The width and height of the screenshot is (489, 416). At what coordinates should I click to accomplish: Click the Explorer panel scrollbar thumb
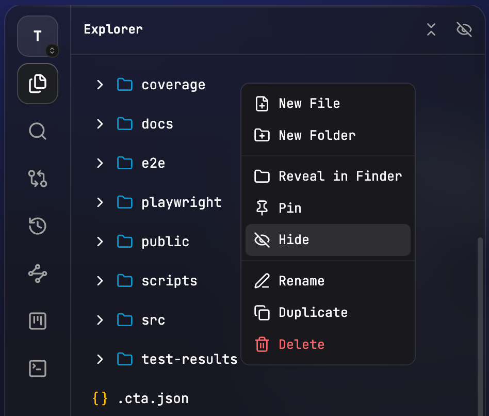click(x=480, y=326)
